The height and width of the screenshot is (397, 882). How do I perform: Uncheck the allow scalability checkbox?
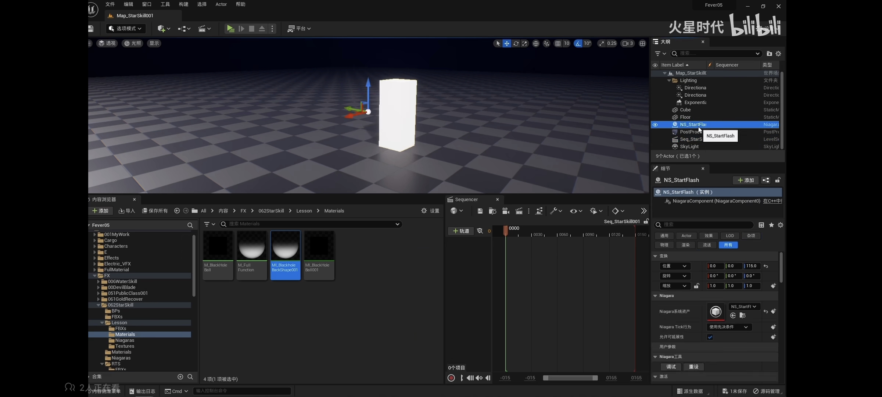click(x=710, y=337)
